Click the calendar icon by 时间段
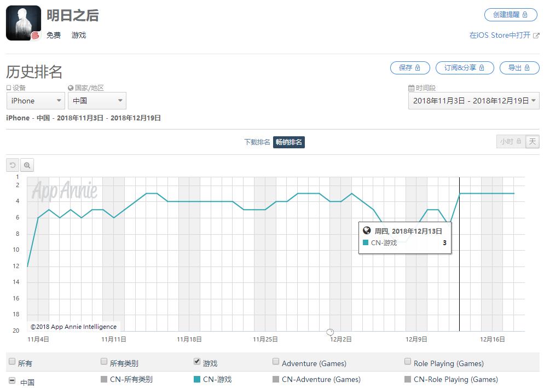This screenshot has height=388, width=544. (411, 88)
